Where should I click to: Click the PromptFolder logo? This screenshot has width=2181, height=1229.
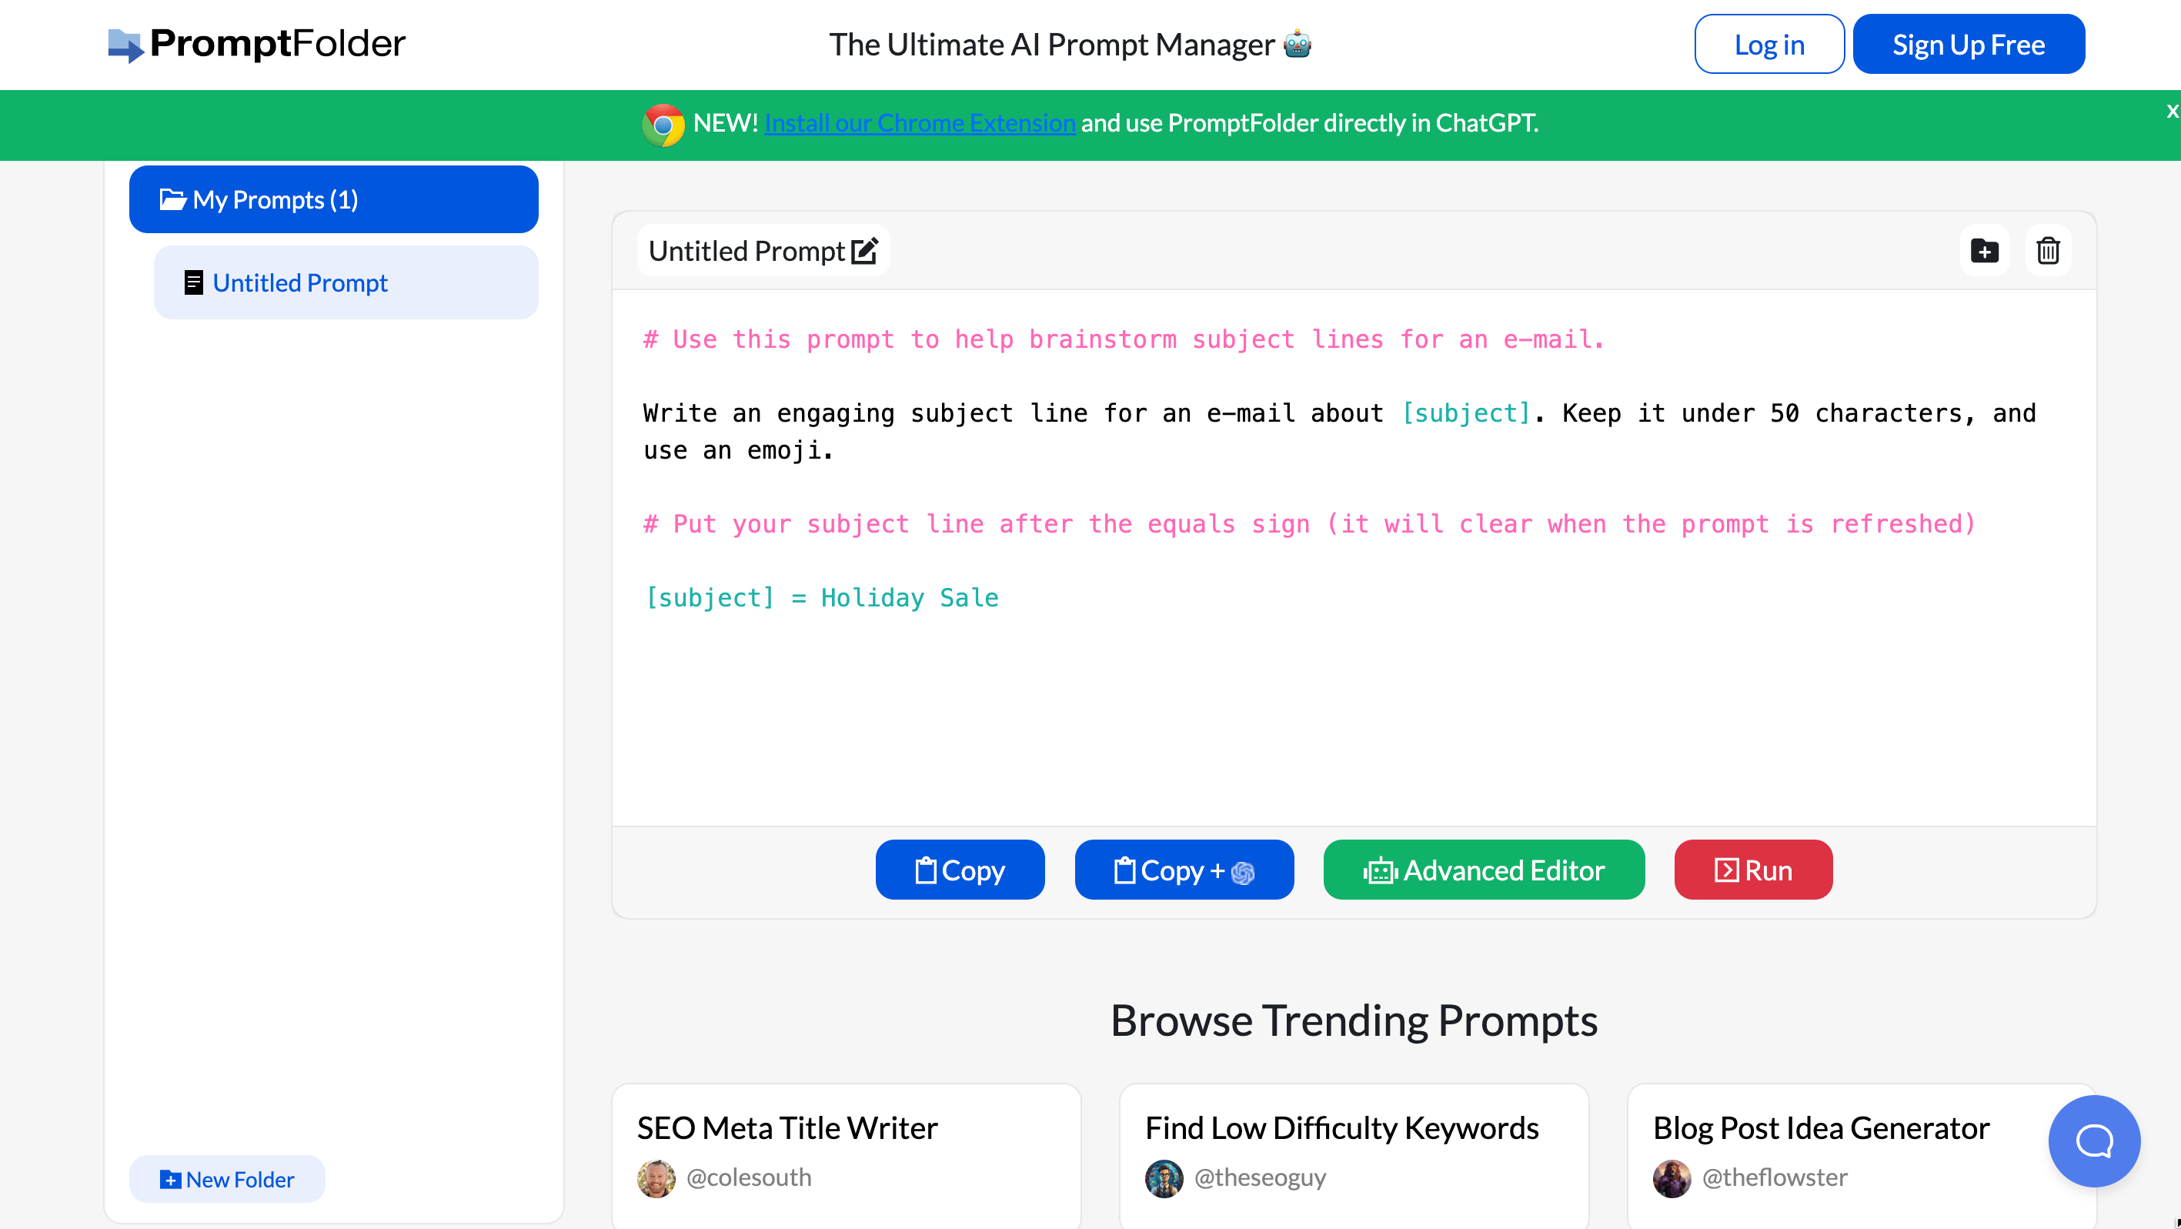click(x=256, y=44)
